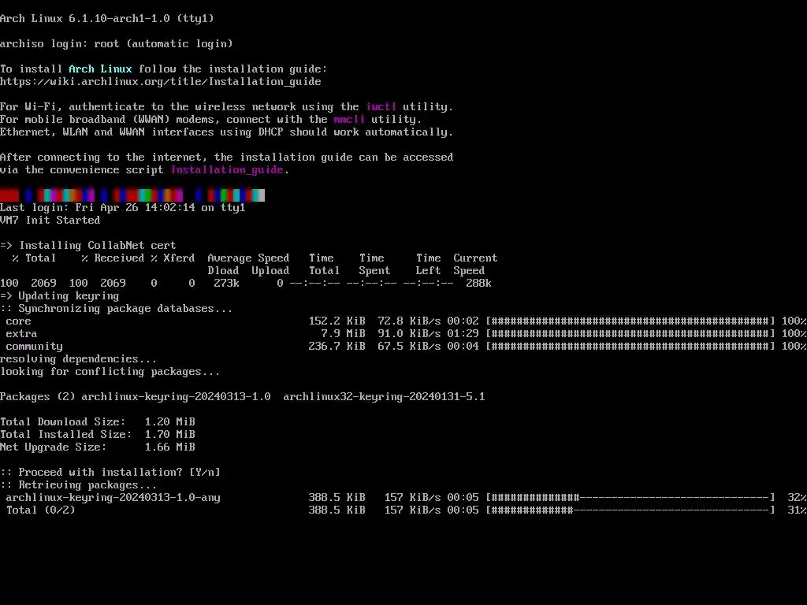
Task: Click the 'extra' repository name
Action: pyautogui.click(x=21, y=333)
